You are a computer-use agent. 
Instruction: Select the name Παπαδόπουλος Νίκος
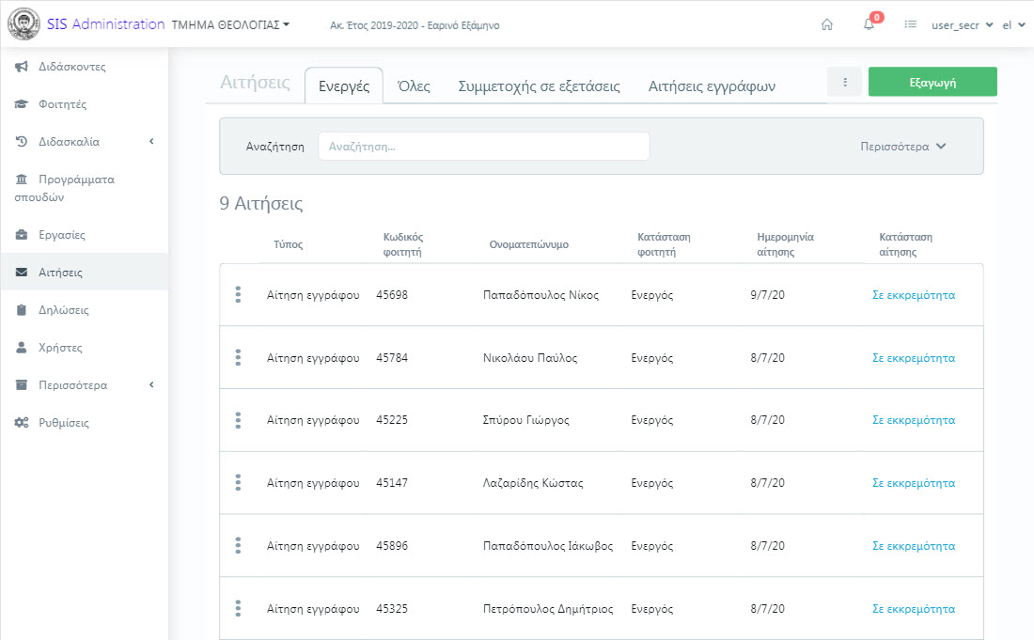tap(540, 294)
